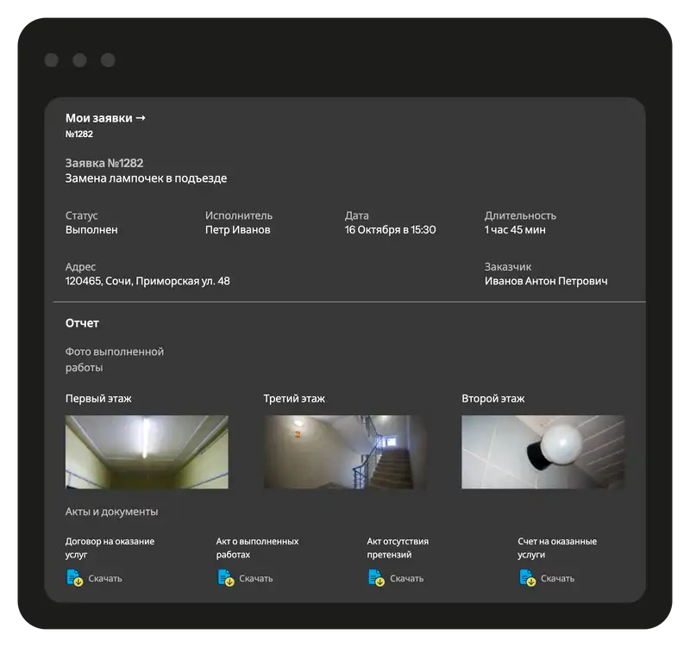Click the file icon under Акт о выполненных работах
This screenshot has width=690, height=647.
click(226, 578)
